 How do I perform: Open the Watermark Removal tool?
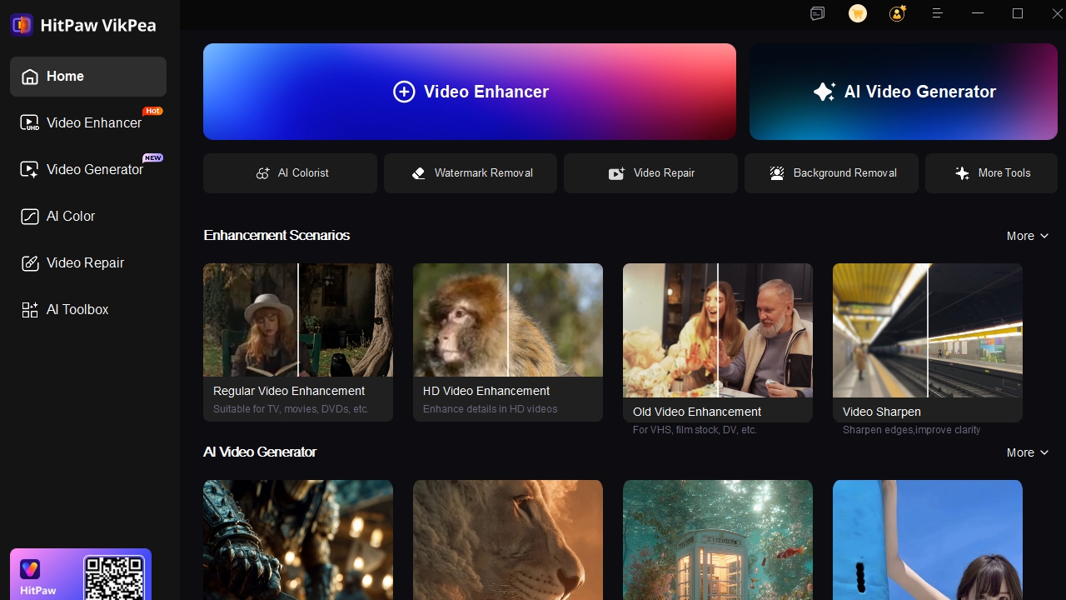point(471,173)
